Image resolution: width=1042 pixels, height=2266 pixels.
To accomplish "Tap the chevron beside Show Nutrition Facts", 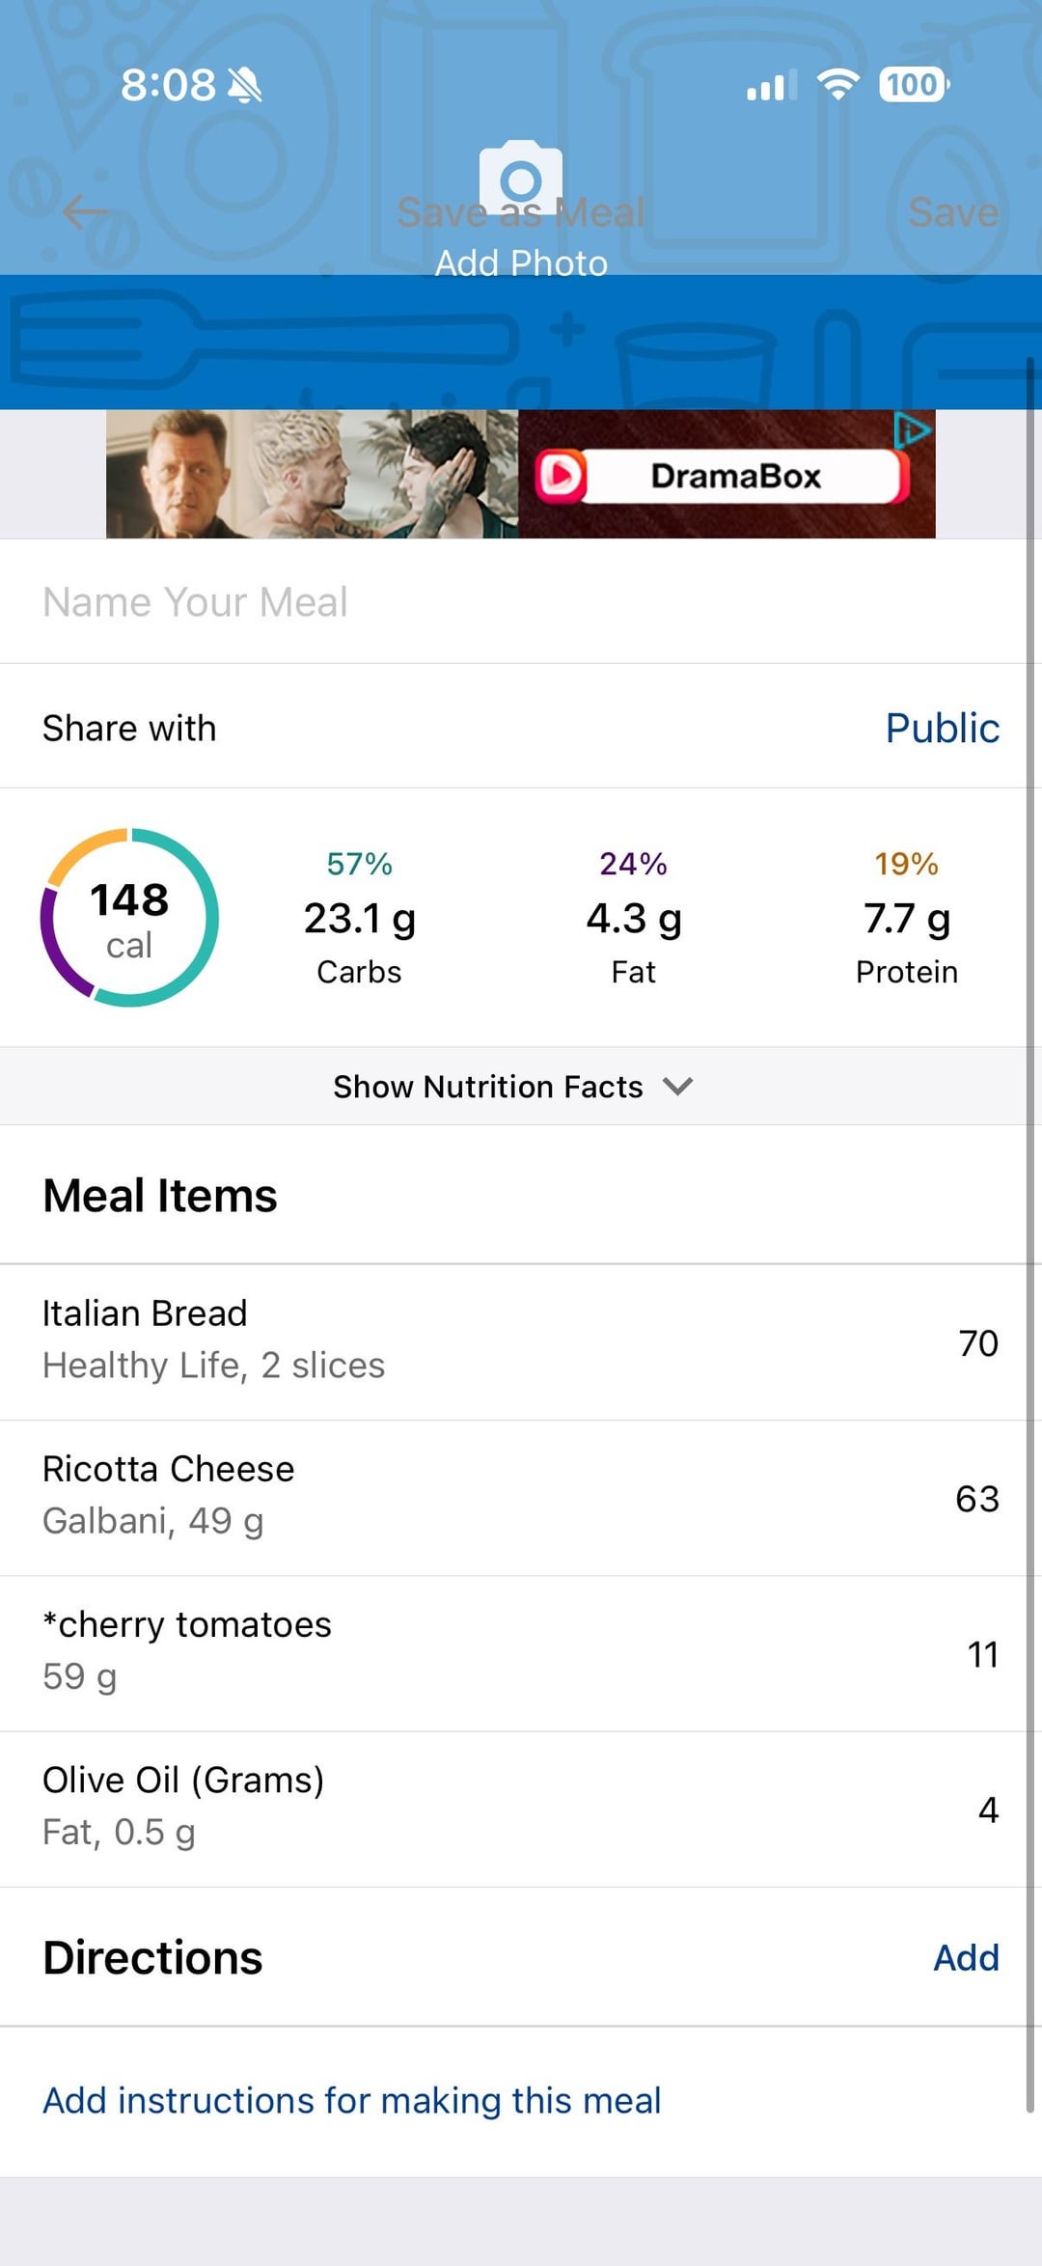I will coord(678,1087).
